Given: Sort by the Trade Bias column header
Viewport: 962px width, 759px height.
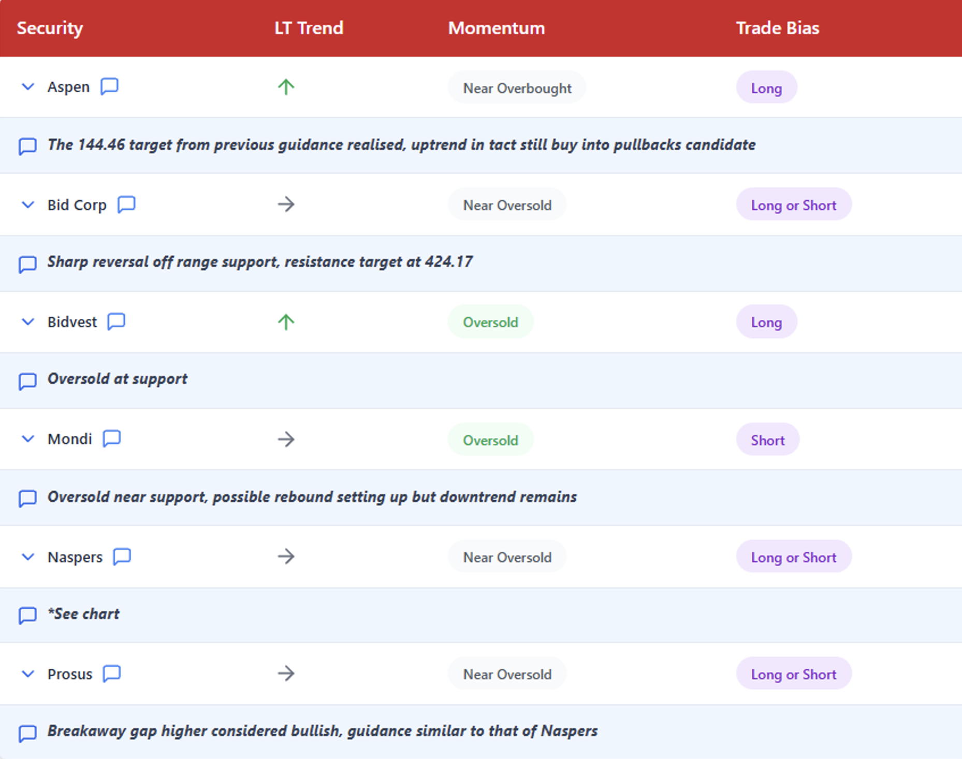Looking at the screenshot, I should pyautogui.click(x=778, y=28).
